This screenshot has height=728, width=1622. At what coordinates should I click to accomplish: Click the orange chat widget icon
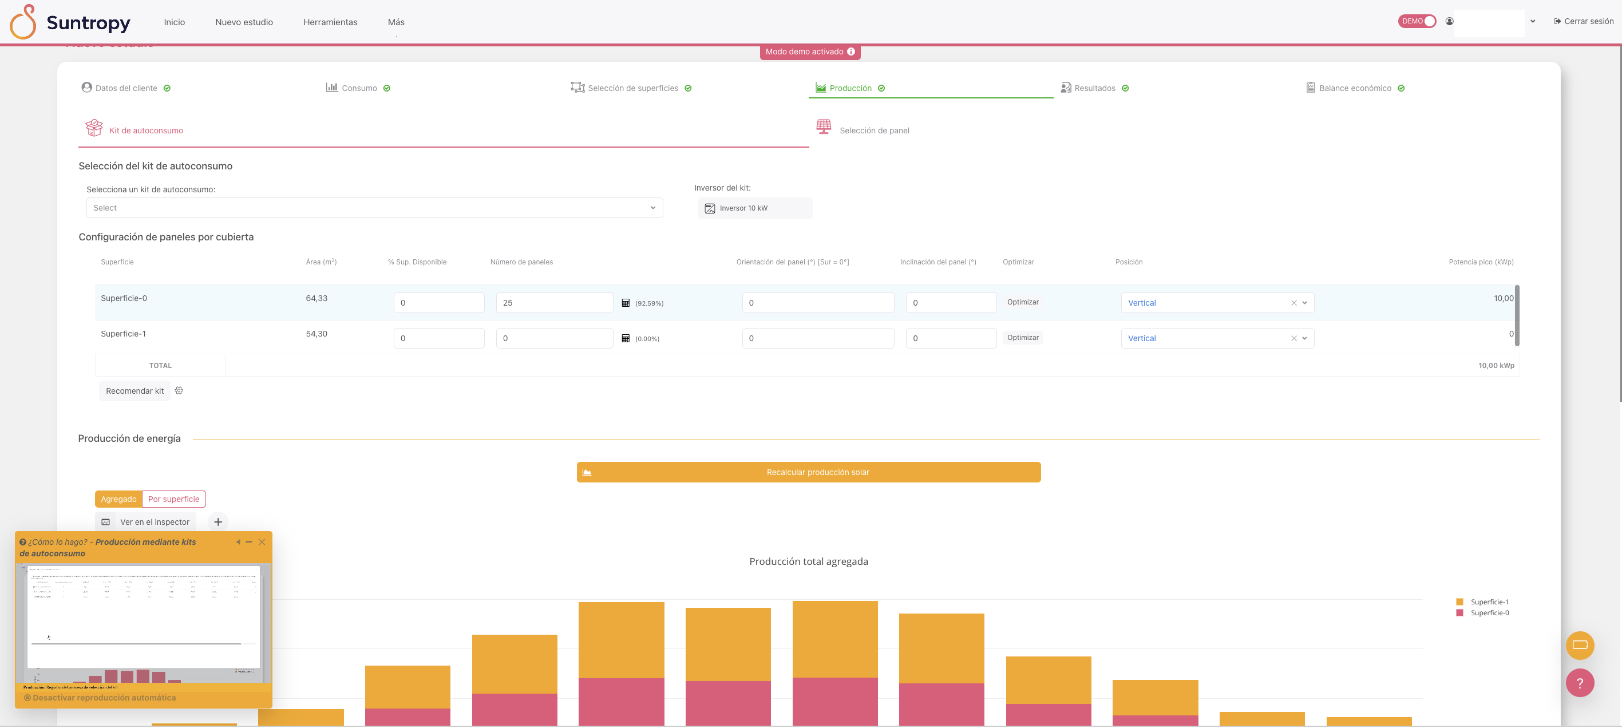[x=1580, y=645]
